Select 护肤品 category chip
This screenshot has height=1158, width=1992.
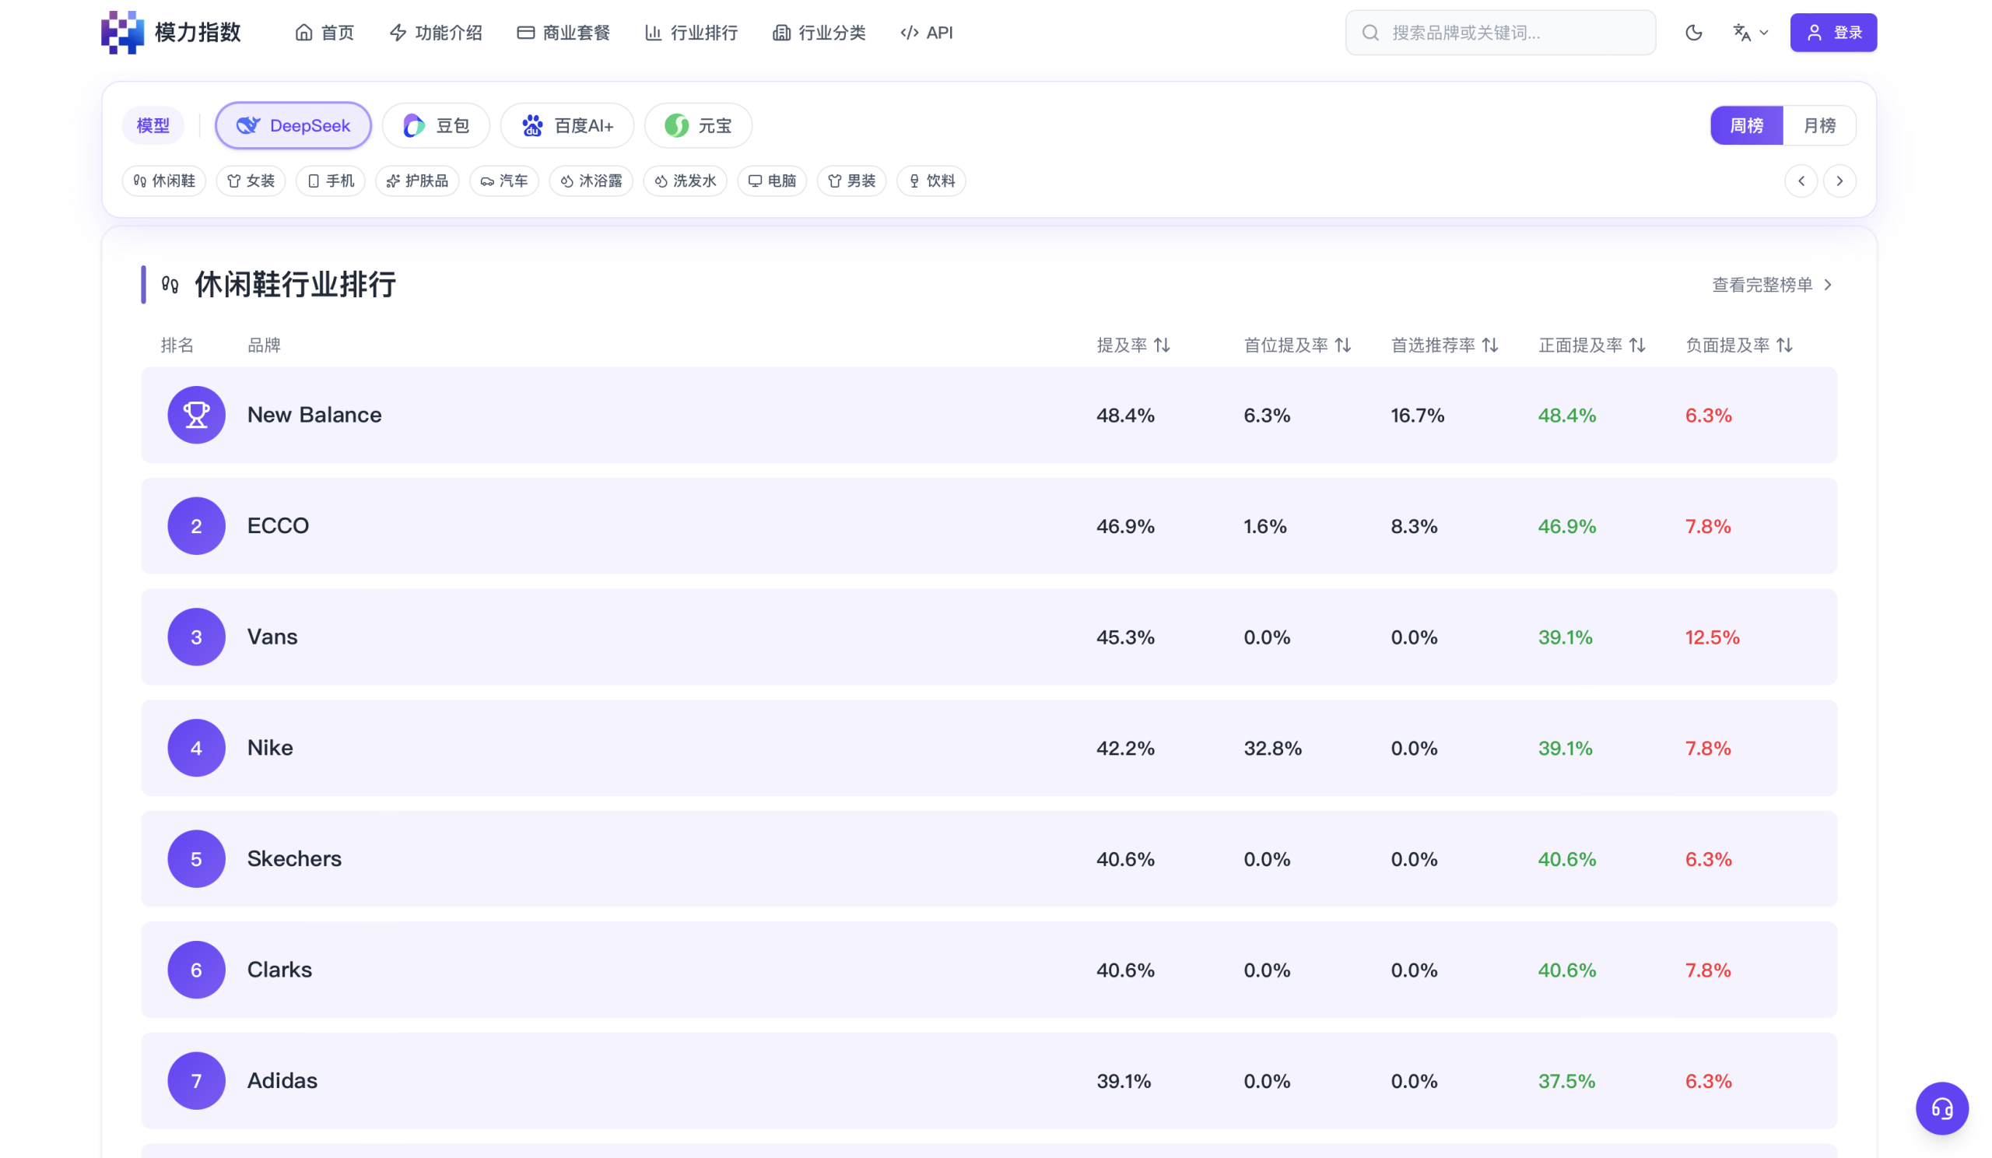(417, 181)
